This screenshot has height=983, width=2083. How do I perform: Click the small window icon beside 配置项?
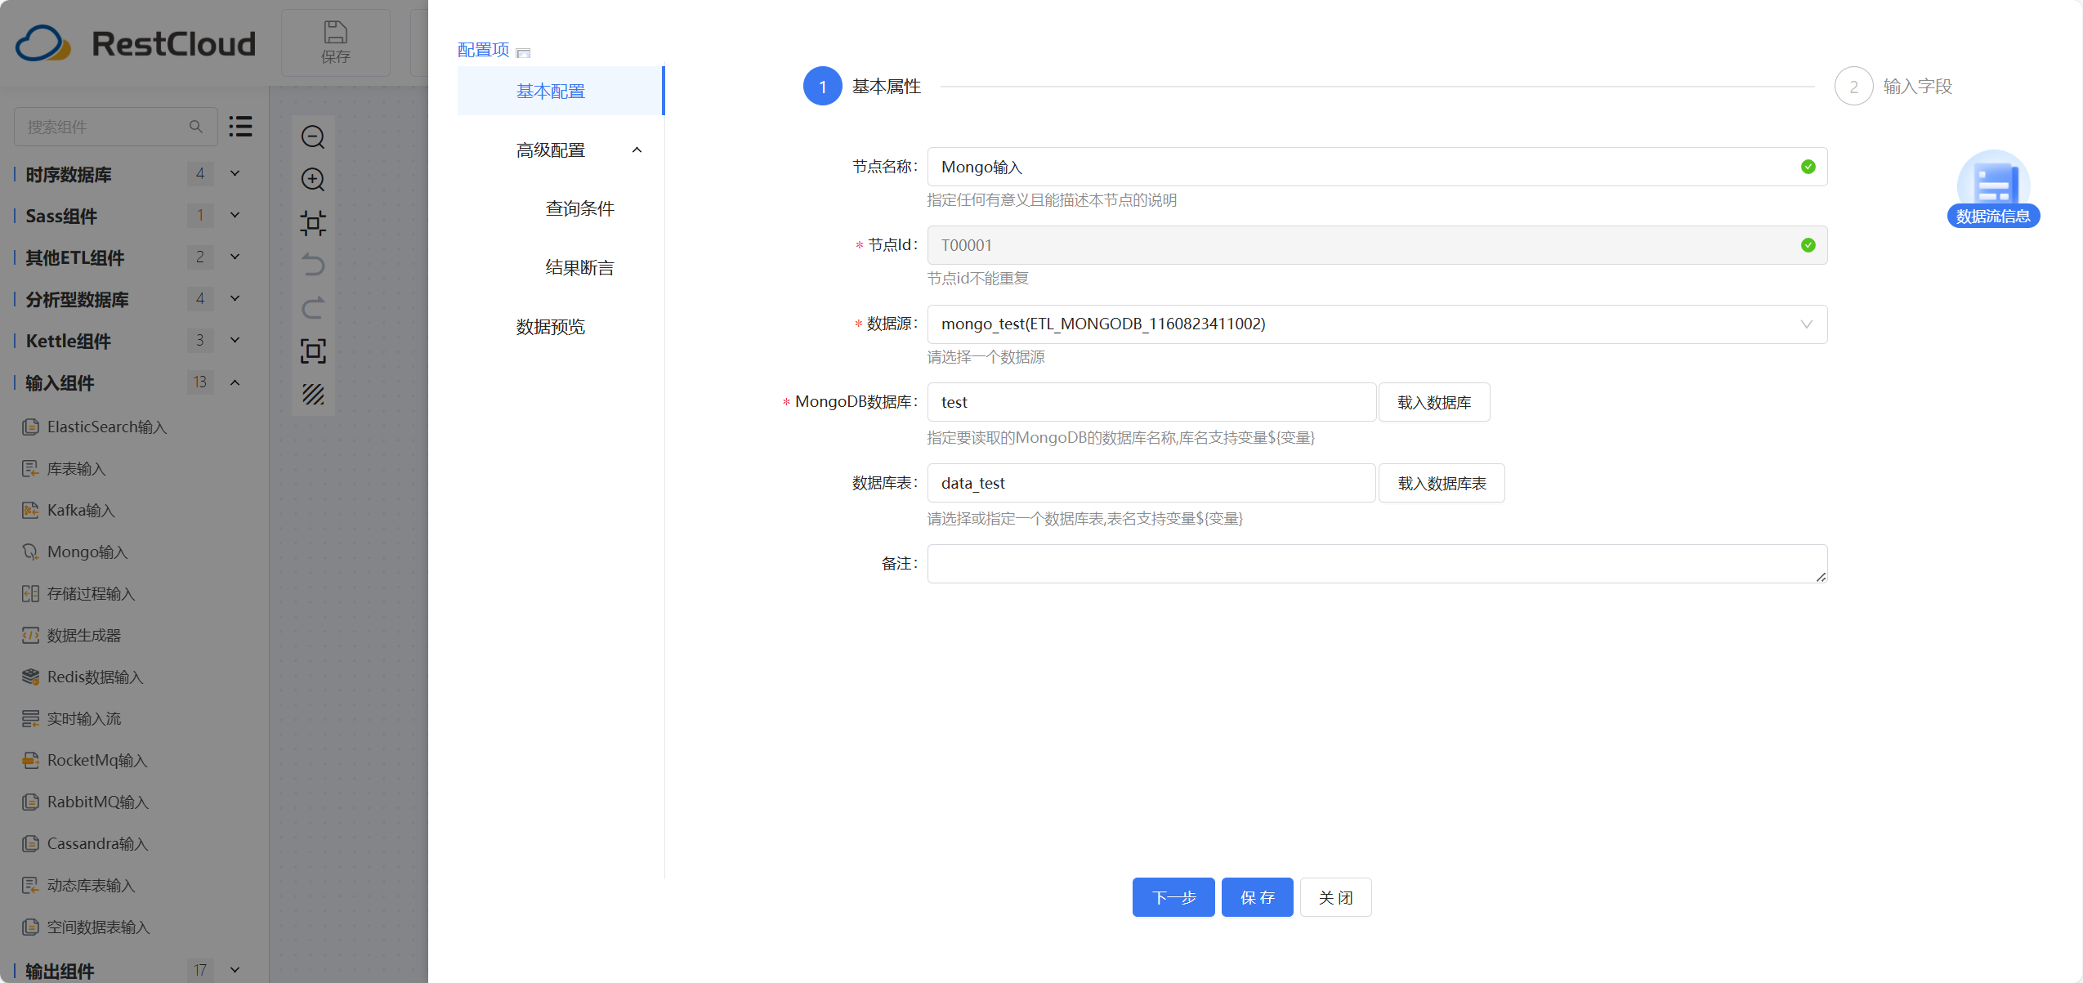[524, 53]
